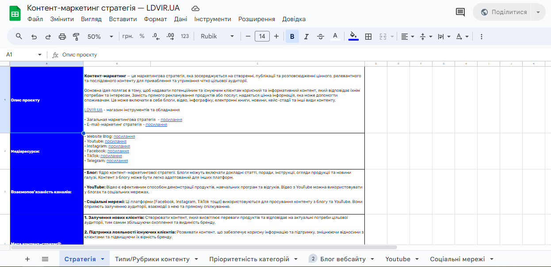The height and width of the screenshot is (267, 551).
Task: Open the Rubik font dropdown
Action: (x=217, y=37)
